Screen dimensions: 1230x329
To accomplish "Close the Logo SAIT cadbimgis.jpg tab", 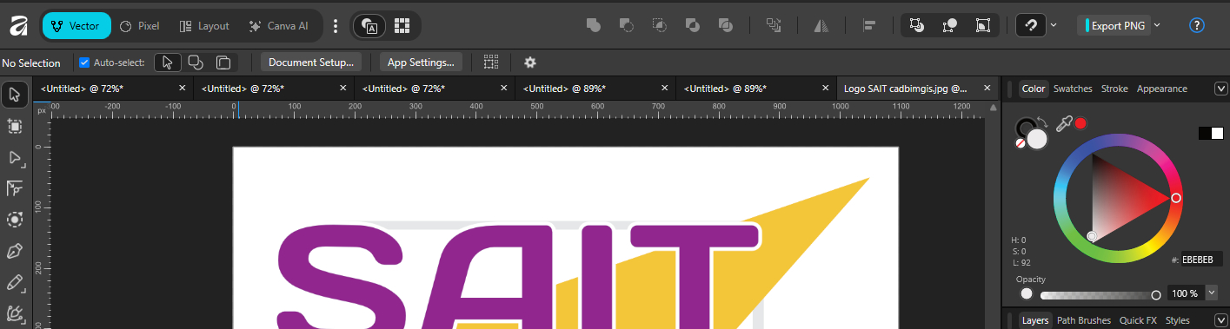I will 987,89.
